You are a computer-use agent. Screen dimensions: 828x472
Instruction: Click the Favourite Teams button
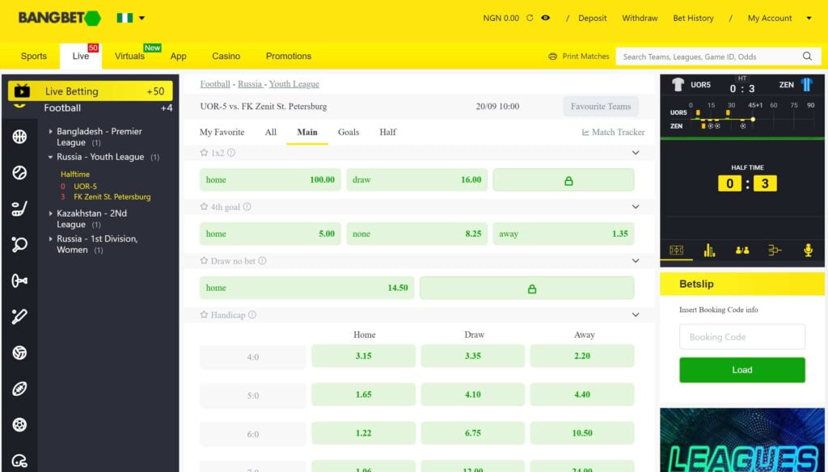[x=601, y=106]
